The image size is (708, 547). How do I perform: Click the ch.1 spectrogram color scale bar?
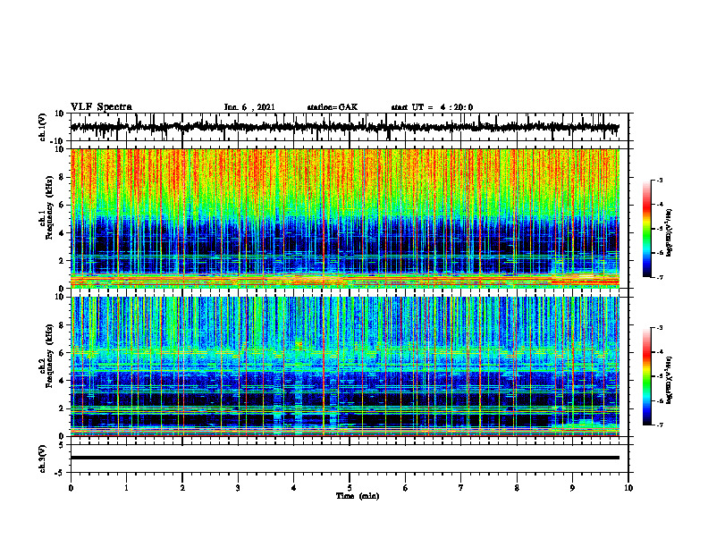pos(646,229)
